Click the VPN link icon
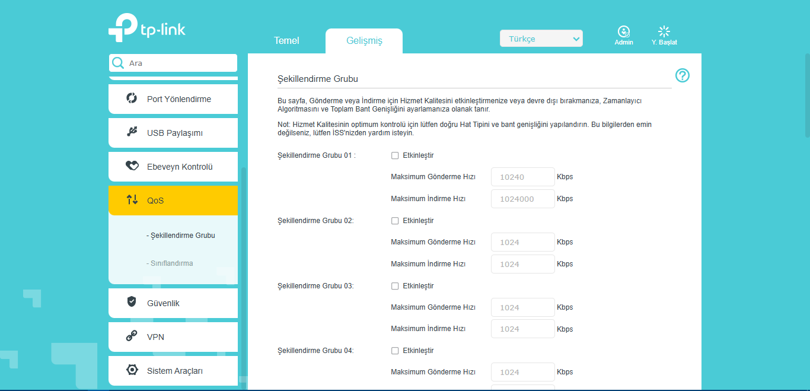The height and width of the screenshot is (391, 810). pyautogui.click(x=132, y=336)
